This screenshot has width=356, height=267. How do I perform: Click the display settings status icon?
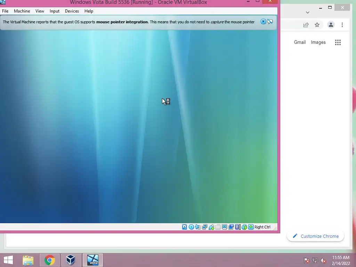(224, 227)
